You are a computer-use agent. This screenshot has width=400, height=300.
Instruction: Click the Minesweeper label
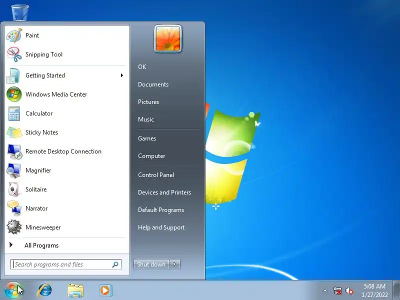coord(43,227)
